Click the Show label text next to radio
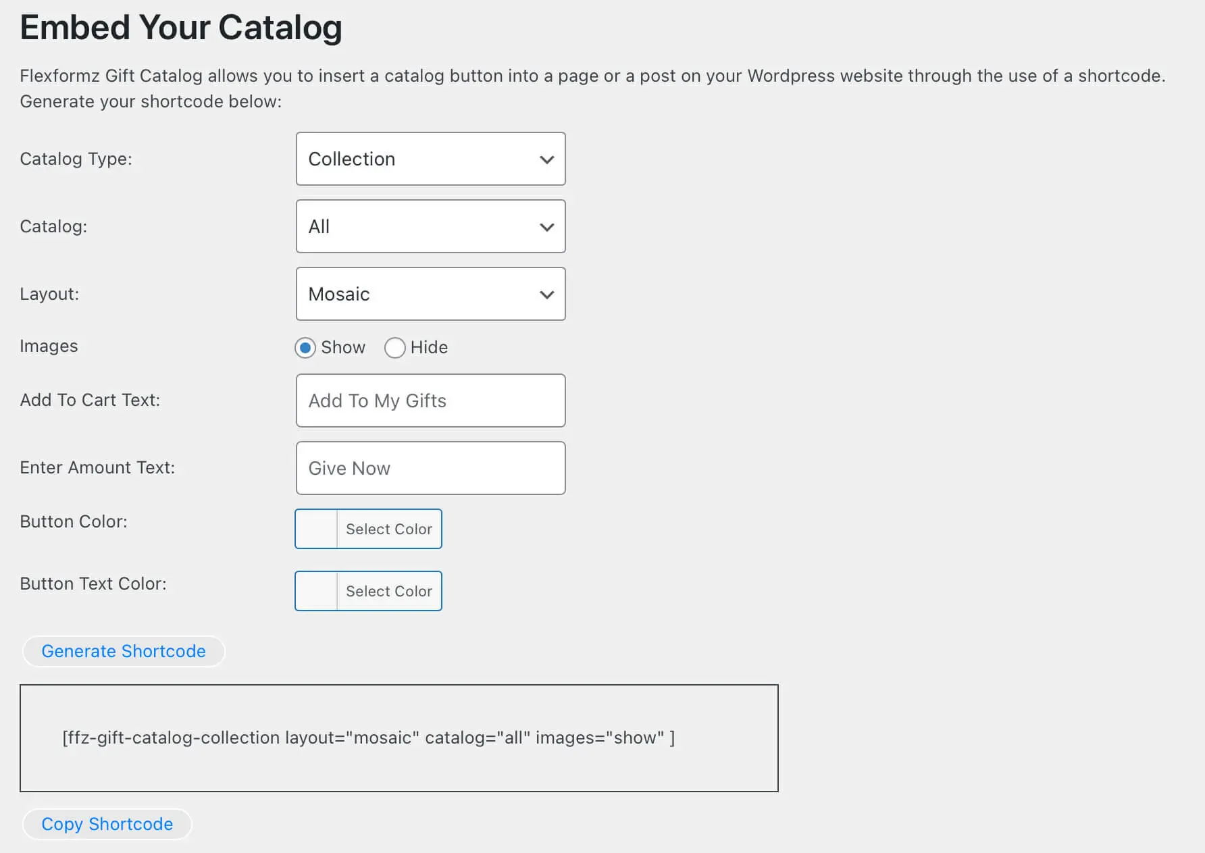 [343, 347]
